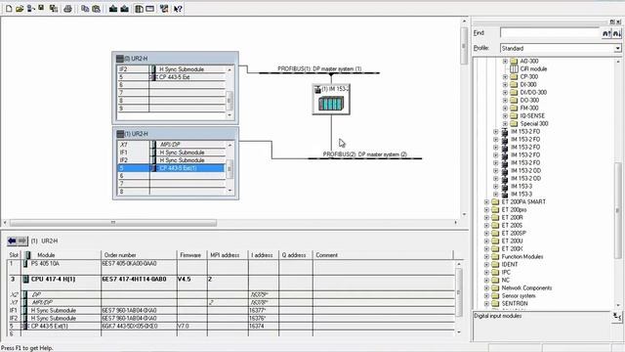This screenshot has width=625, height=352.
Task: Click the Q address column header
Action: click(296, 255)
